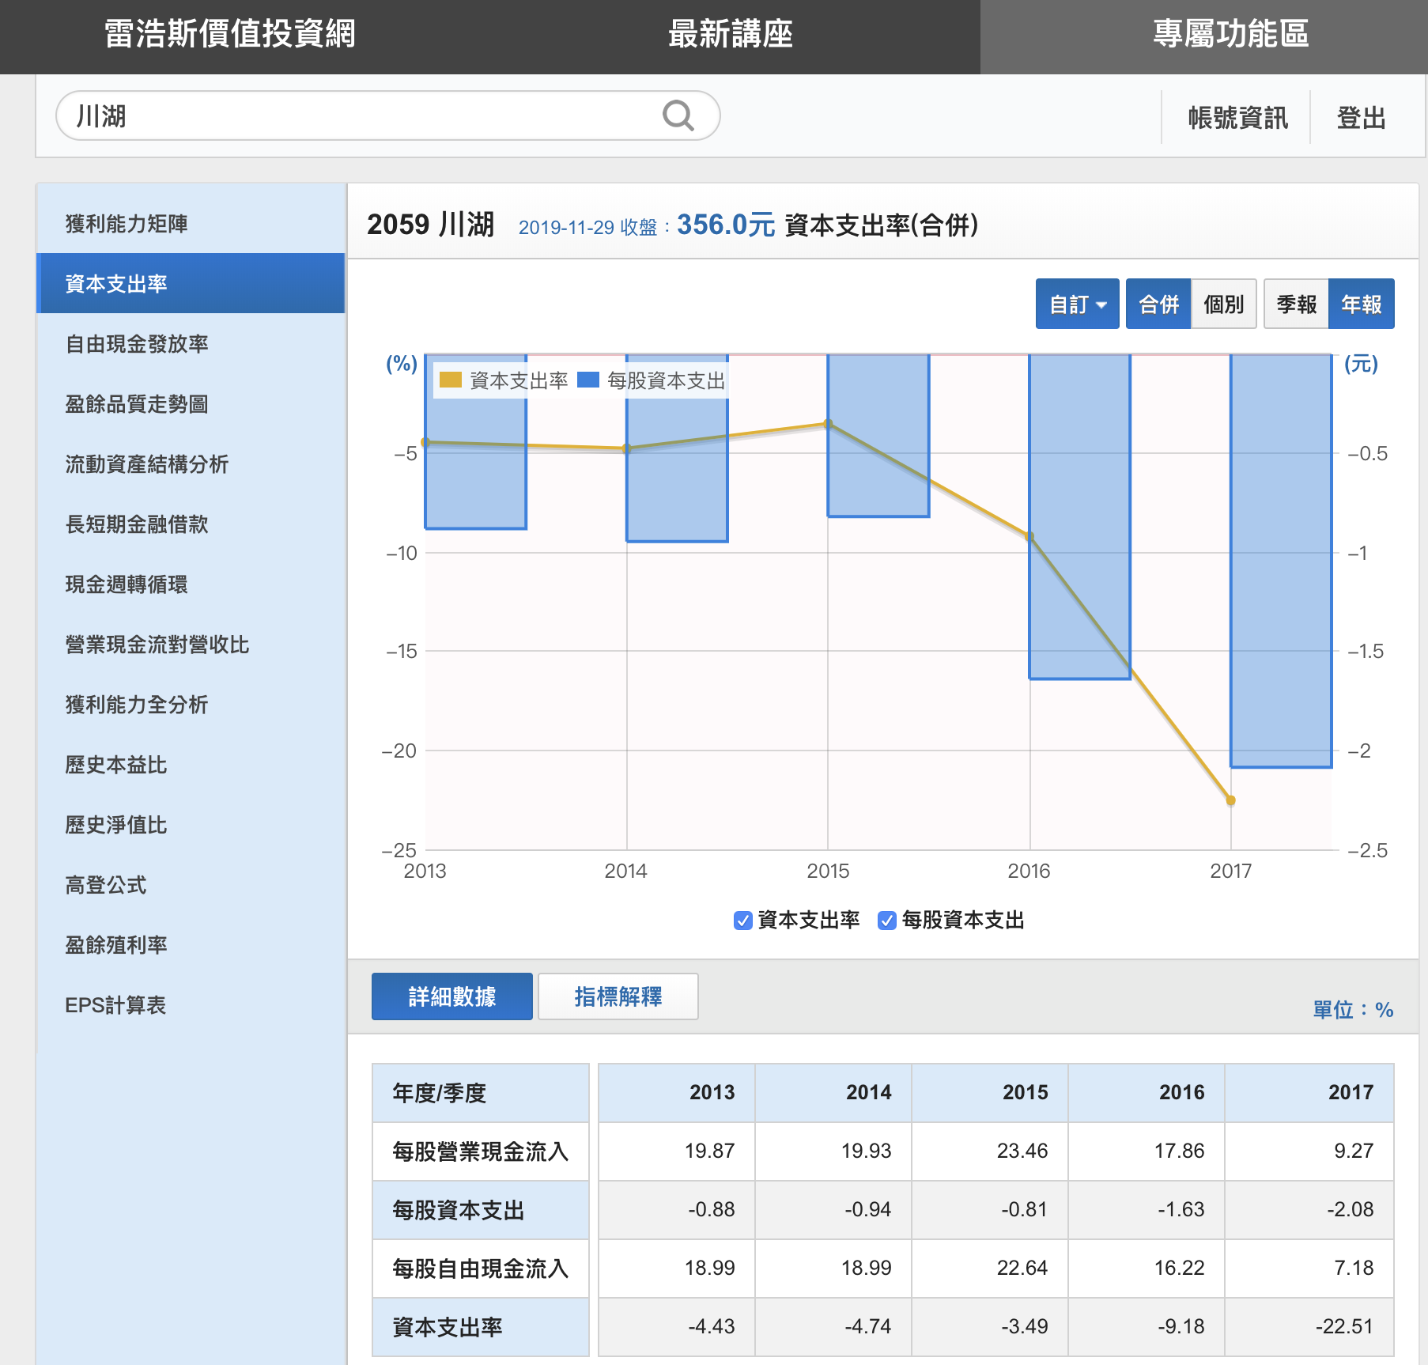The height and width of the screenshot is (1365, 1428).
Task: Select 季報 quarterly view
Action: [1296, 304]
